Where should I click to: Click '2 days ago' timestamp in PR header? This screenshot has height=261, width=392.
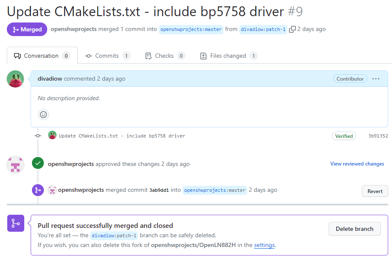pos(312,29)
